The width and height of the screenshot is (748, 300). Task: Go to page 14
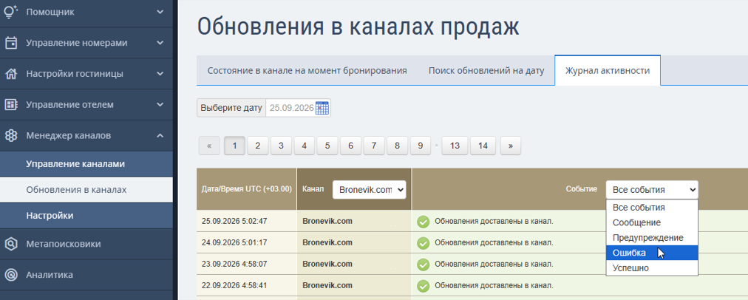(483, 146)
